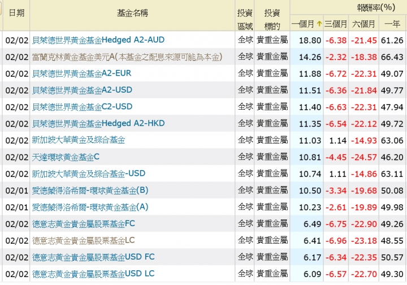Viewport: 407px width, 285px height.
Task: Click the 報酬率(%) group header
Action: click(376, 7)
